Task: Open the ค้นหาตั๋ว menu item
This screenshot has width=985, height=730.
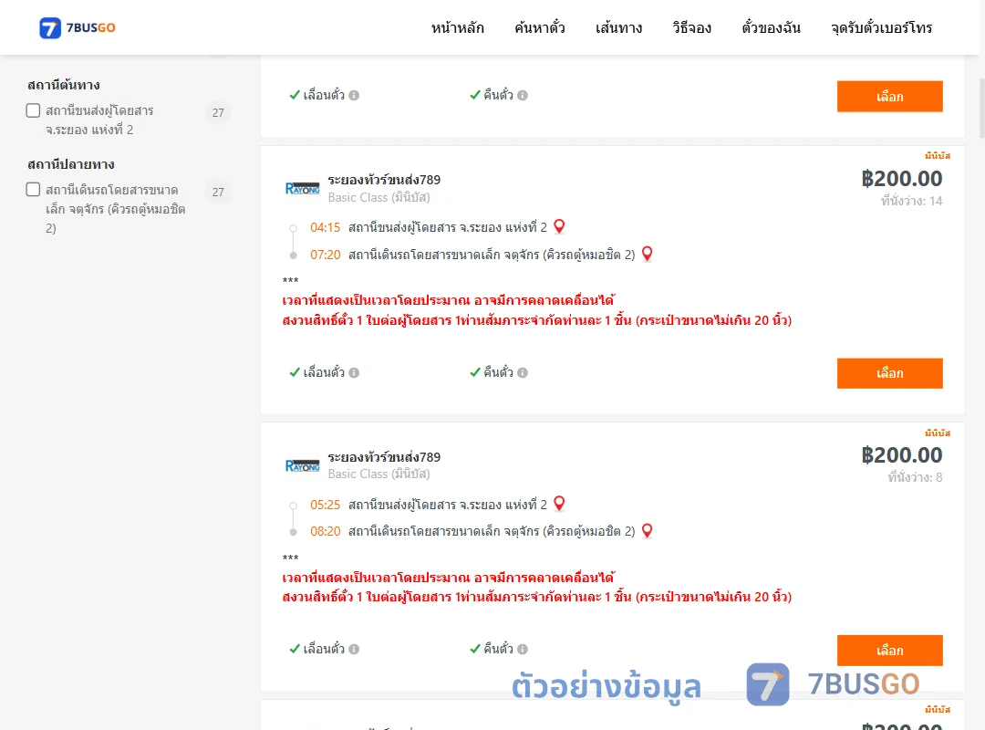Action: click(540, 27)
